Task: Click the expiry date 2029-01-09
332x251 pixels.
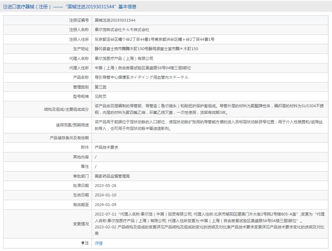Action: click(106, 205)
